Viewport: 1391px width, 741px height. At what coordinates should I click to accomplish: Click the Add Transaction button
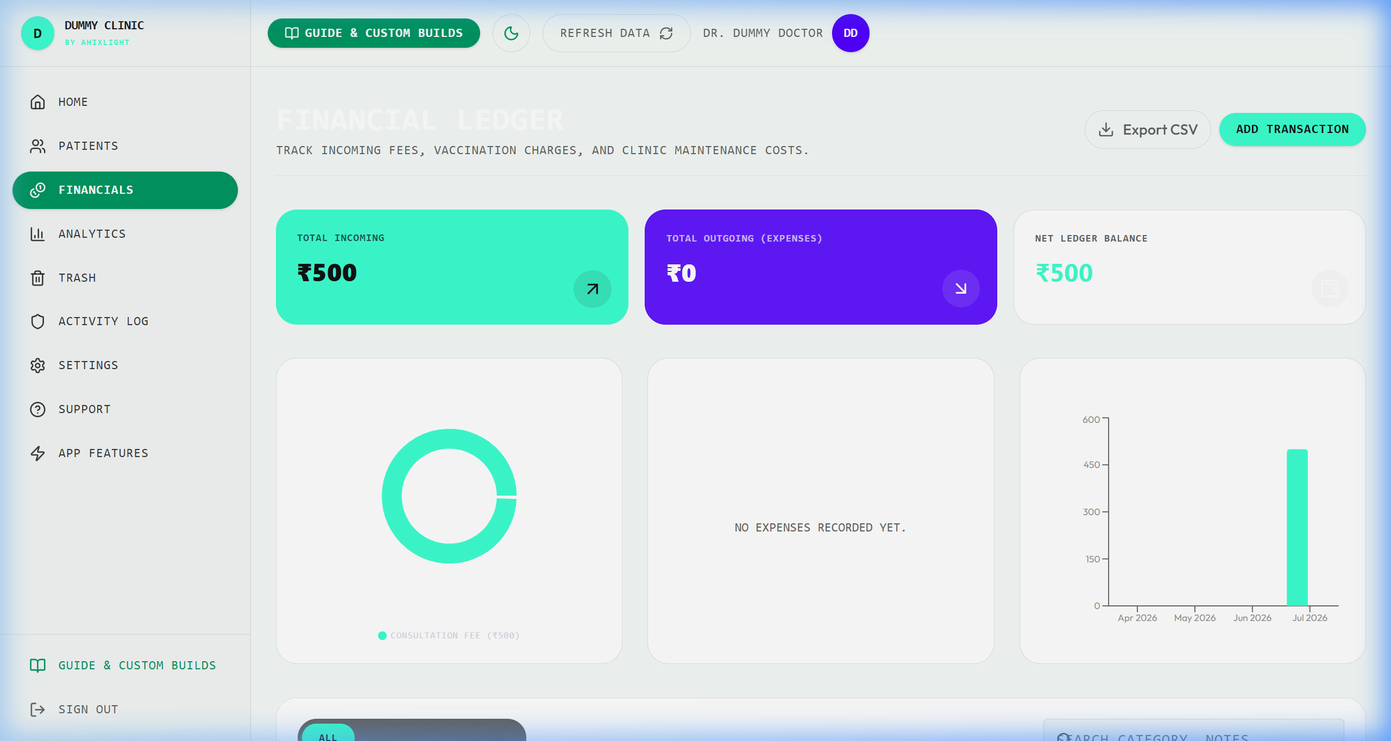(1292, 129)
